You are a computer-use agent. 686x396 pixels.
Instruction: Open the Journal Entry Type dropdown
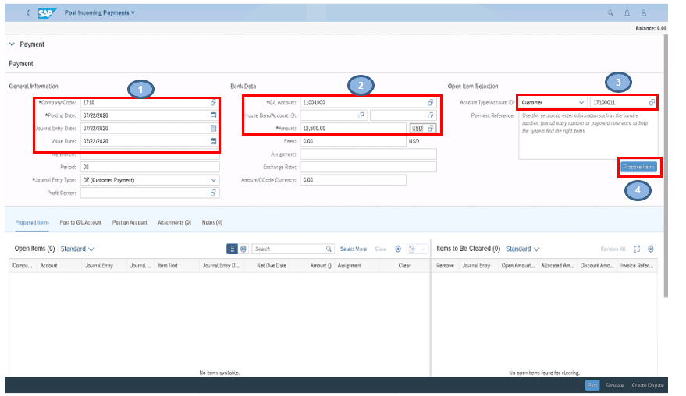pos(214,180)
